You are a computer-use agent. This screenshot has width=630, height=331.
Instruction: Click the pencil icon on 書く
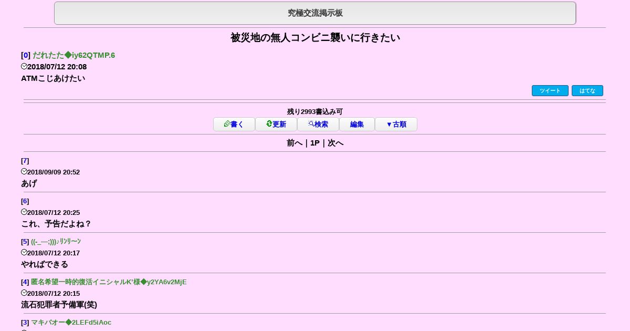[227, 124]
